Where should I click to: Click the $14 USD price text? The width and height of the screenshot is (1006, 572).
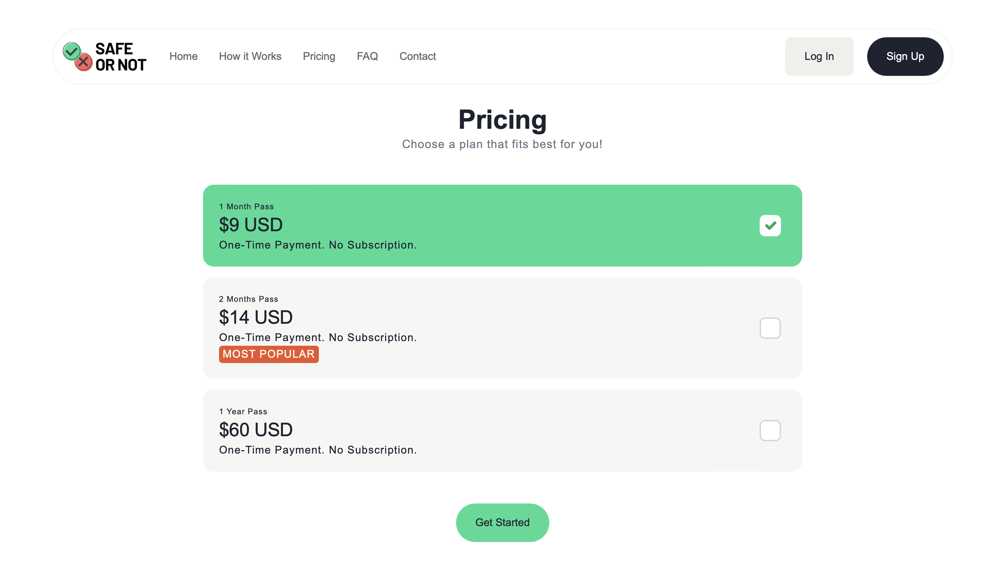coord(256,317)
